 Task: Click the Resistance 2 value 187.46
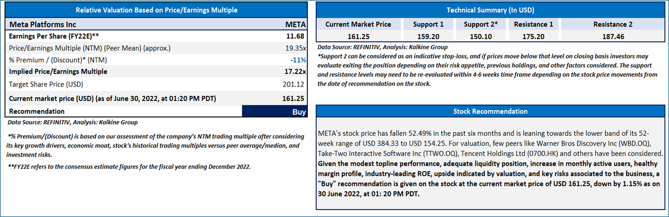613,37
